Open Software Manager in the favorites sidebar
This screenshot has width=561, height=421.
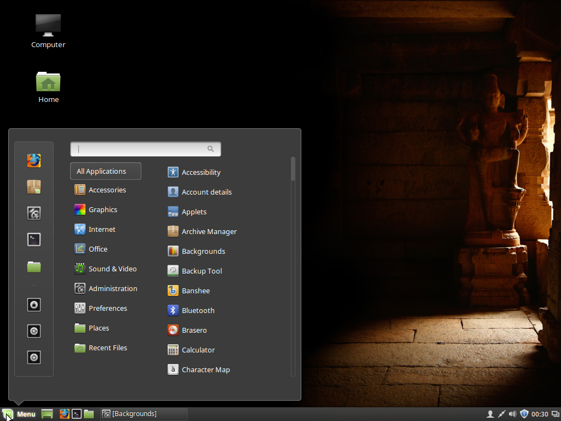[34, 187]
